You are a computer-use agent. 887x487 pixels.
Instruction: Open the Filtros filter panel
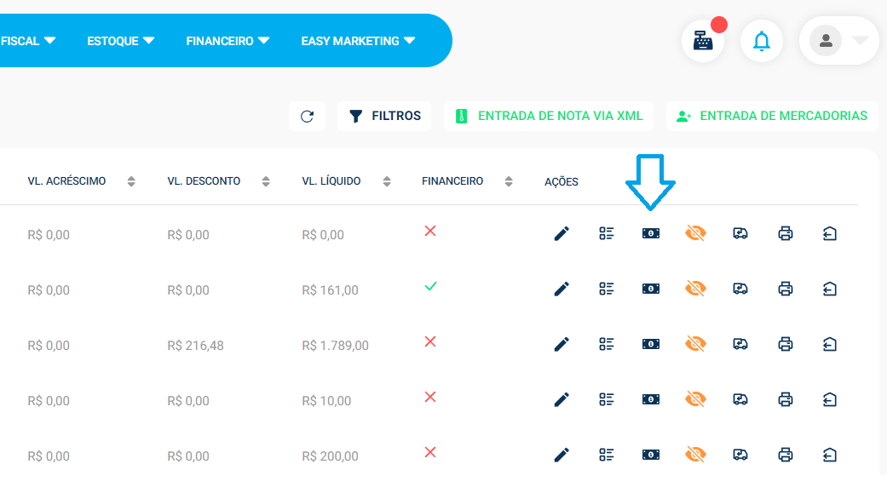tap(385, 117)
